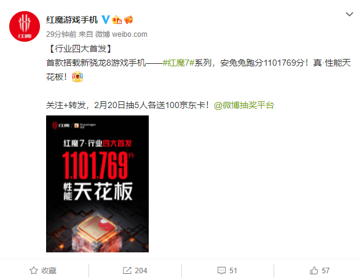Open the @微博抽奖平台 mention
The image size is (359, 280).
click(x=244, y=105)
